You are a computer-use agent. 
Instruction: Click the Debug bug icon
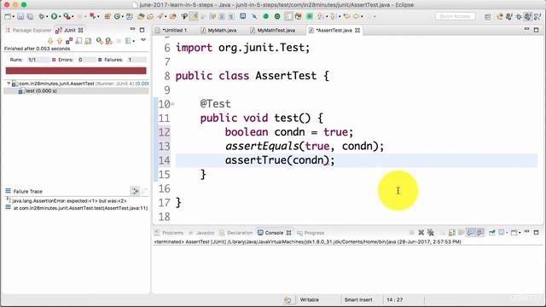coord(42,16)
